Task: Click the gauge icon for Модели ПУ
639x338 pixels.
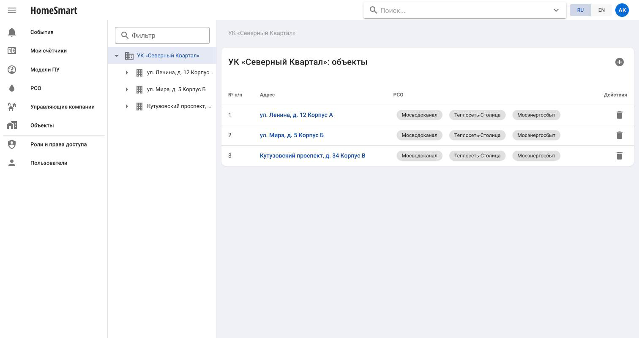Action: pyautogui.click(x=12, y=70)
